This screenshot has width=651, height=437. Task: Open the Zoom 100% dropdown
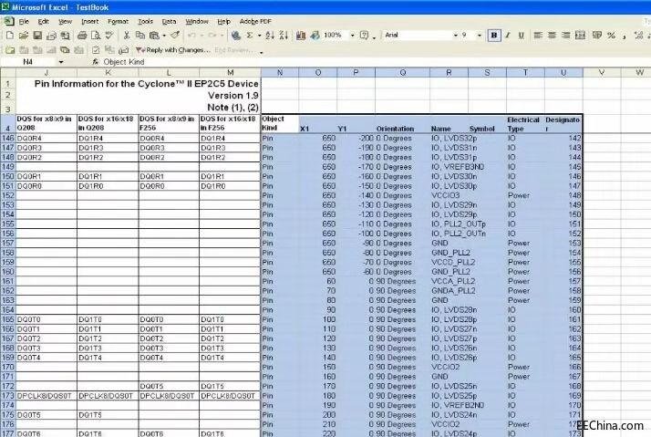(353, 36)
